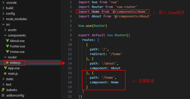Select the build folder label
Viewport: 190px width, 99px height.
(x=9, y=8)
